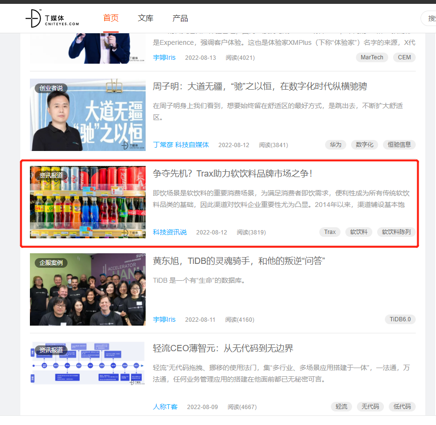Open the article 争夺先机？Trax助力软饮料品牌市场之争
Screen dimensions: 436x425
tap(232, 174)
